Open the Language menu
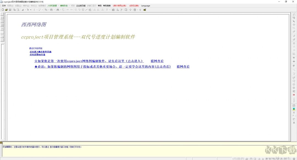 coord(145,5)
